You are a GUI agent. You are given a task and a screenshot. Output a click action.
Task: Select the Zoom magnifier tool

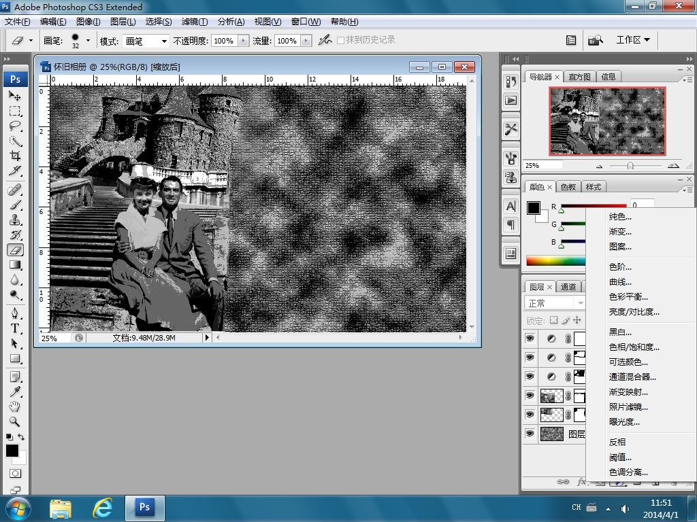(x=14, y=421)
